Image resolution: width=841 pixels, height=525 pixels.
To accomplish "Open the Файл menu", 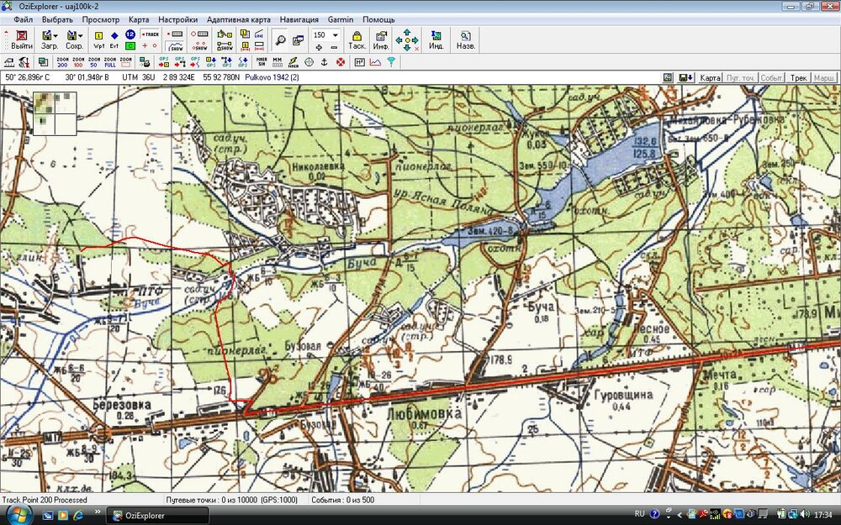I will pyautogui.click(x=23, y=19).
